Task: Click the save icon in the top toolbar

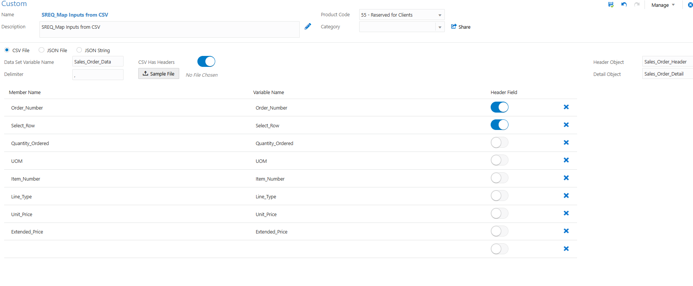Action: pyautogui.click(x=611, y=5)
